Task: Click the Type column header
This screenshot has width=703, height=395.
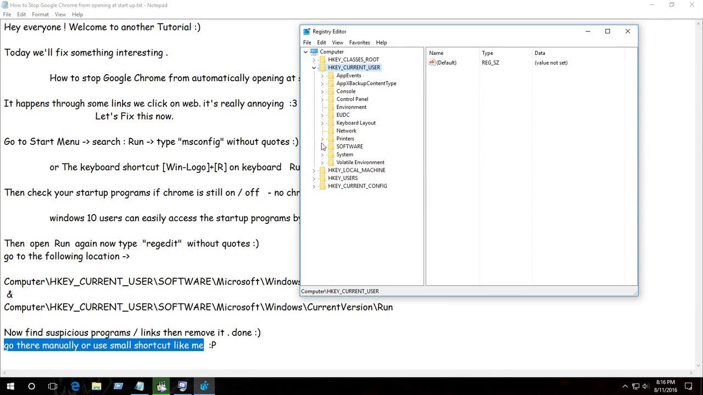Action: tap(506, 53)
